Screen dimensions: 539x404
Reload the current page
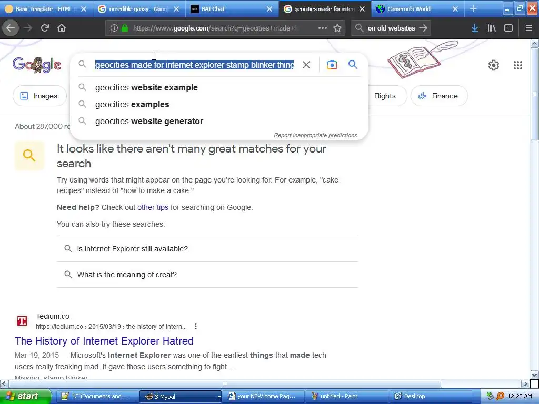pyautogui.click(x=45, y=28)
